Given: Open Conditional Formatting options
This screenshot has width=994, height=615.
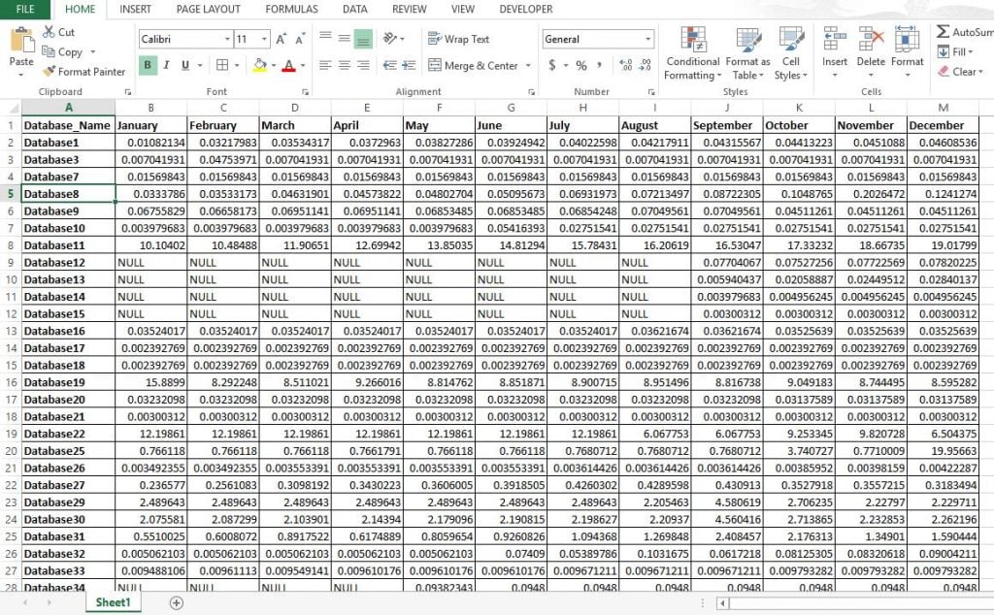Looking at the screenshot, I should pos(692,55).
